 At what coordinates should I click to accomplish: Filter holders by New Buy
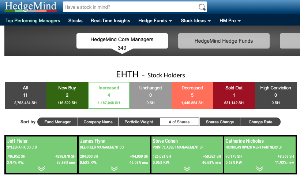(x=67, y=95)
